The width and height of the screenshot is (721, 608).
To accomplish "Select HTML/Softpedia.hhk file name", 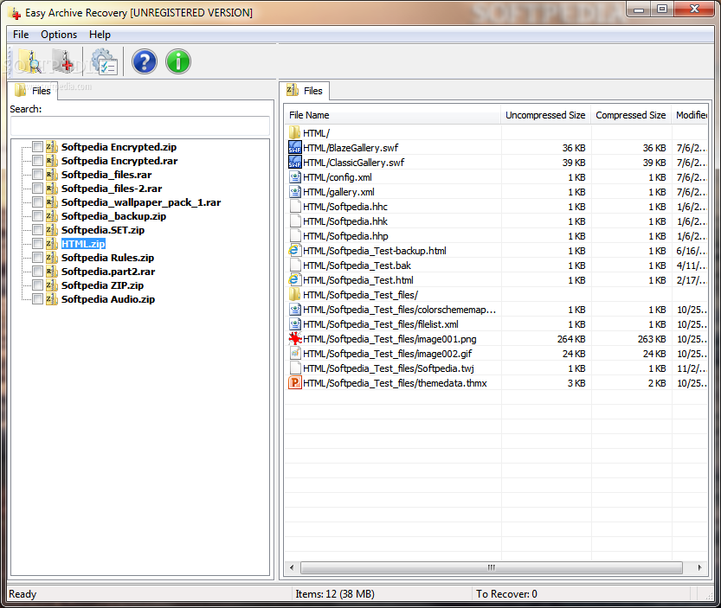I will [345, 221].
